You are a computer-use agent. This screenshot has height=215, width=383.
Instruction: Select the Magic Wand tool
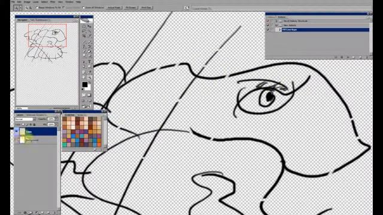point(89,31)
